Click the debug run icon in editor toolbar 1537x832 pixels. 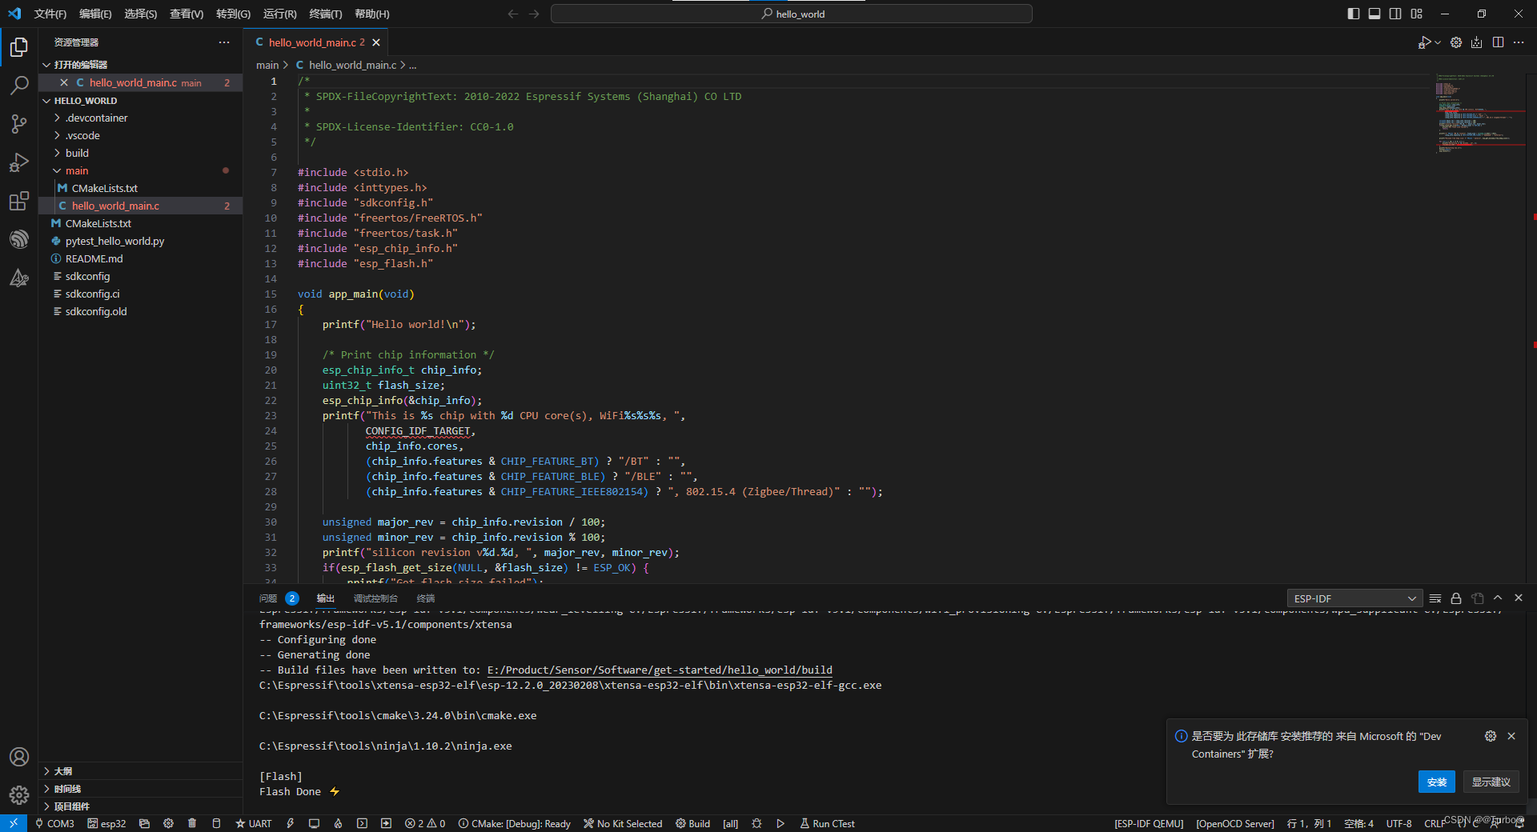pyautogui.click(x=1424, y=42)
